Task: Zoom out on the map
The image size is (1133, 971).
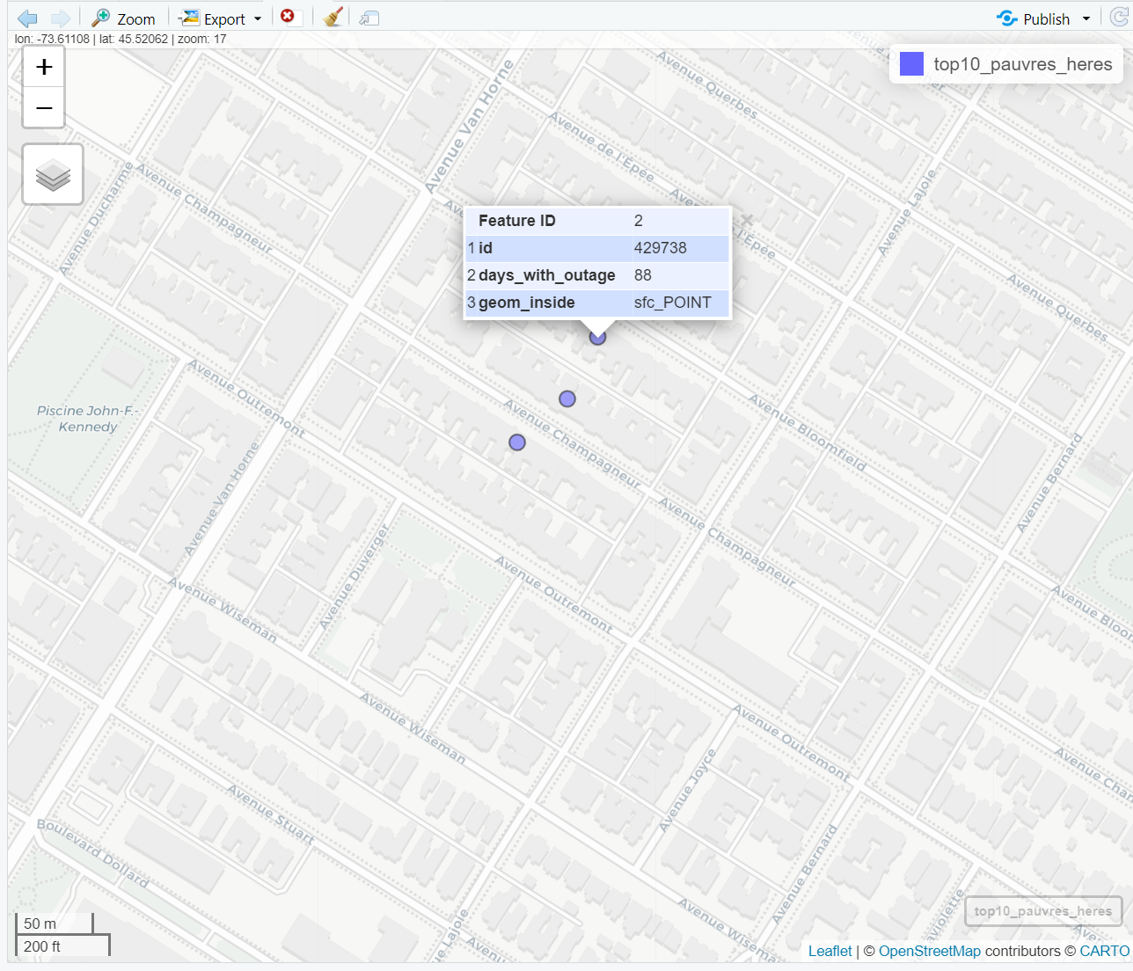Action: pyautogui.click(x=44, y=108)
